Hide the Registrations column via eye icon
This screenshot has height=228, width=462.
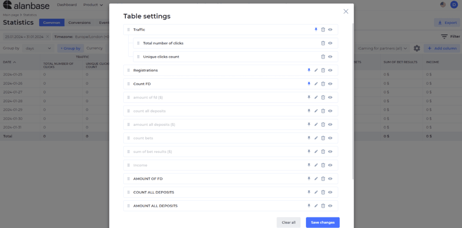click(330, 70)
